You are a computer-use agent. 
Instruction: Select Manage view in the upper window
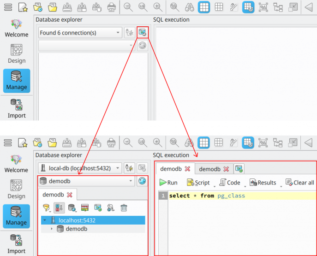pyautogui.click(x=17, y=81)
